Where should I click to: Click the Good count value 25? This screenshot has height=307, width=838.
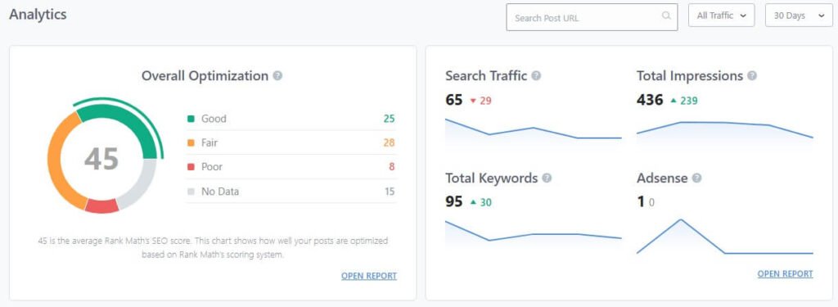[x=389, y=119]
